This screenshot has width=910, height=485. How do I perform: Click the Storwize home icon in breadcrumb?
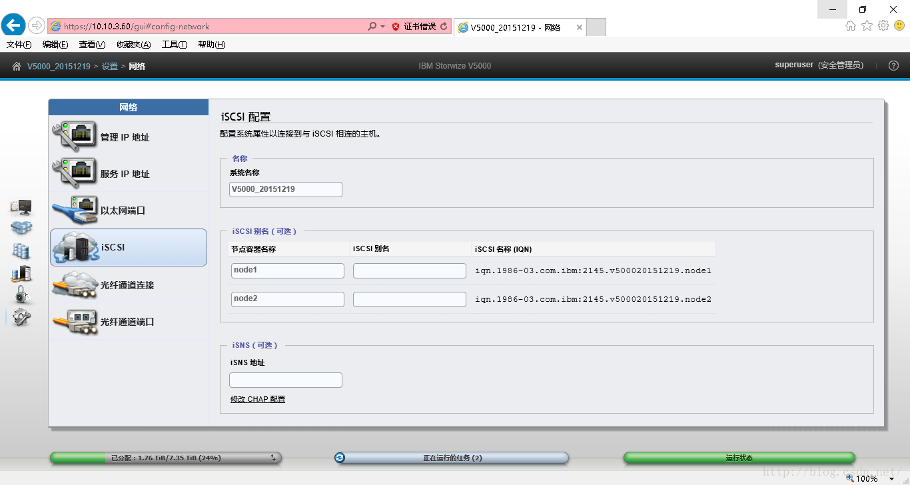17,66
